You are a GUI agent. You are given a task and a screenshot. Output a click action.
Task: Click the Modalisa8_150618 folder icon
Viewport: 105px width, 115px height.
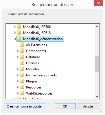tap(19, 33)
